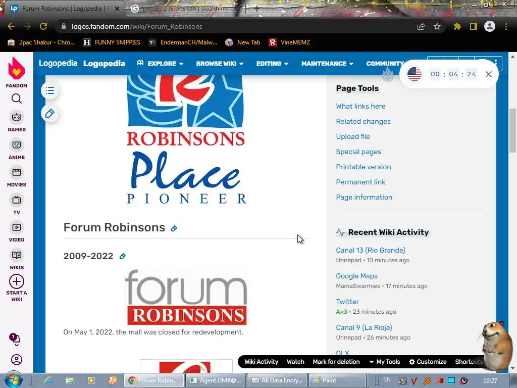
Task: Open Upload file link
Action: coord(353,136)
